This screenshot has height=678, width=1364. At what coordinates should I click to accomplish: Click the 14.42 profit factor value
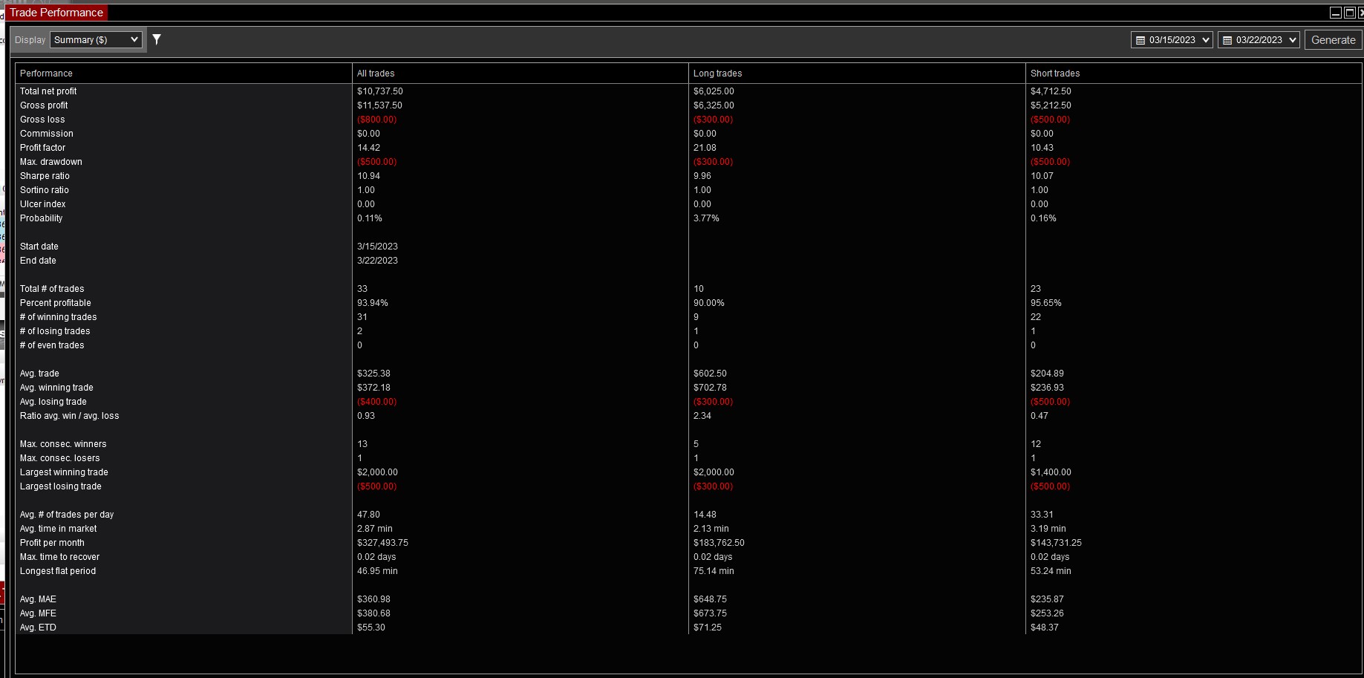click(369, 148)
